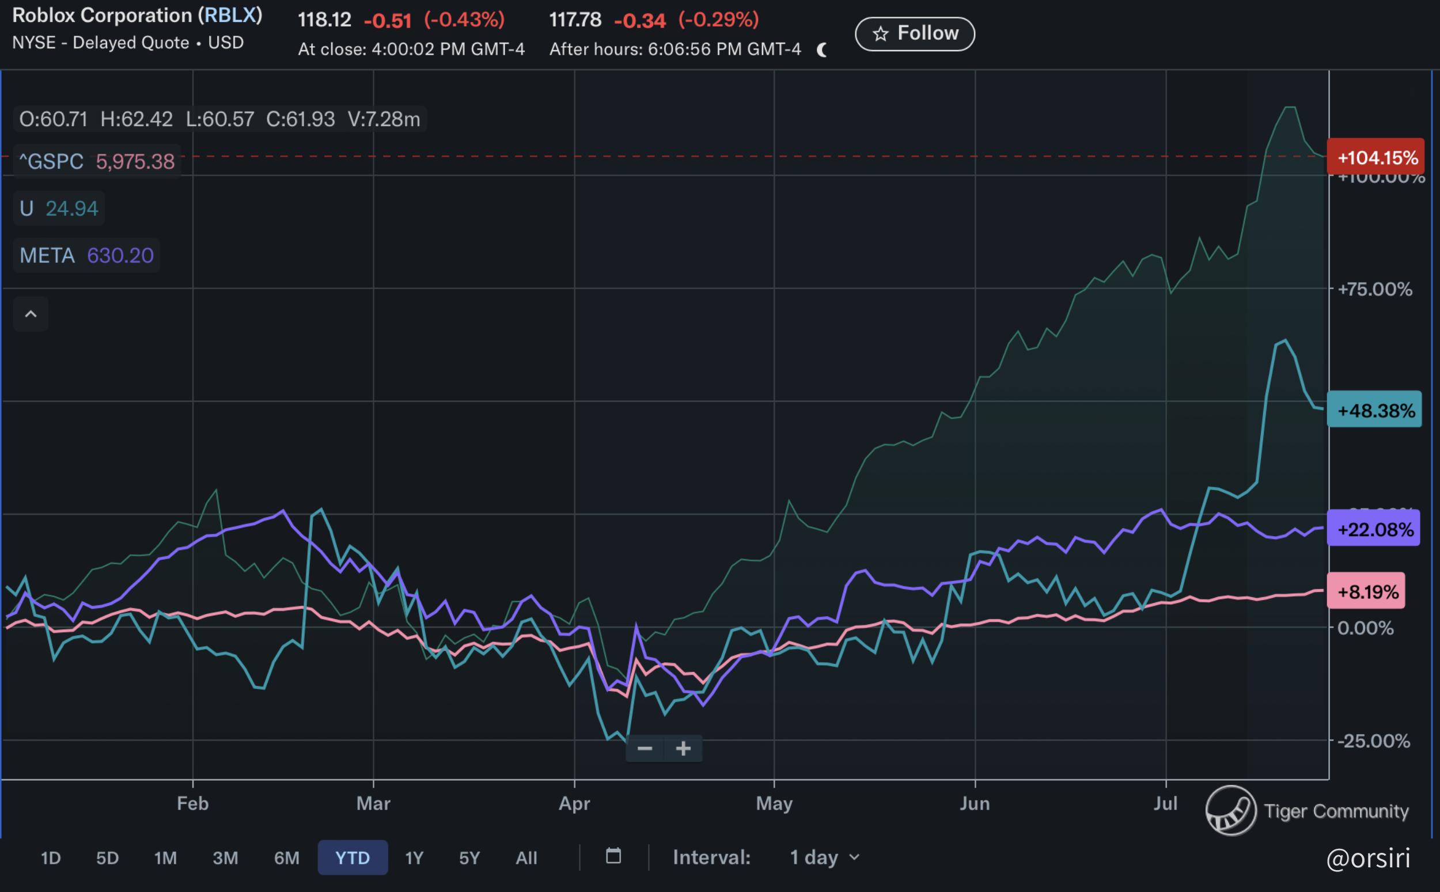1440x892 pixels.
Task: Switch chart to 1Y range
Action: (x=414, y=857)
